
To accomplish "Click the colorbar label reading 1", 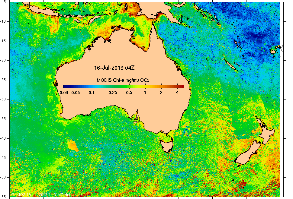I will click(x=145, y=93).
